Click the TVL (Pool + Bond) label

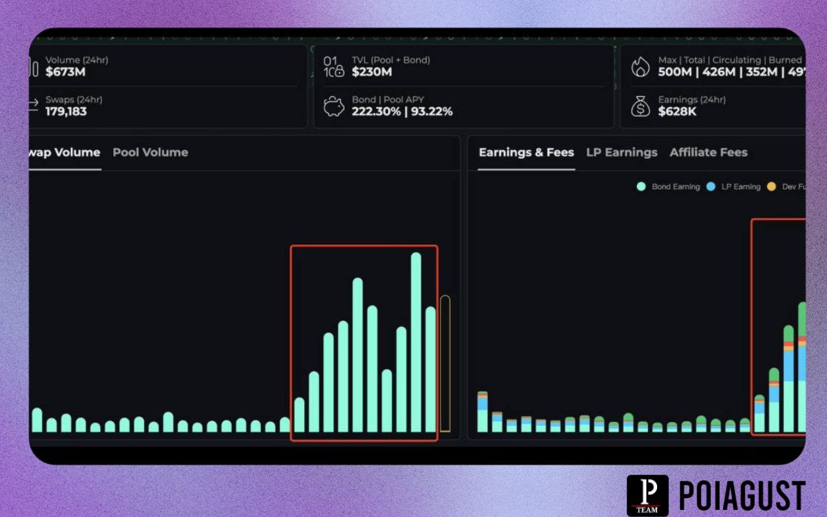[x=391, y=60]
